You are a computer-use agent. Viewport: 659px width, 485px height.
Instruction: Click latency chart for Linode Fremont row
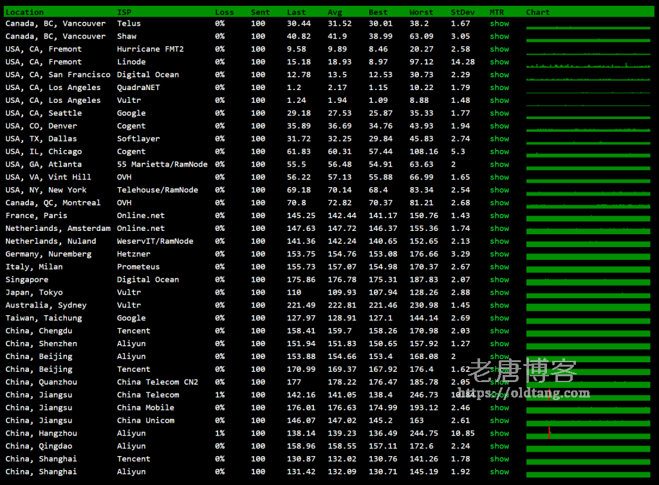coord(589,64)
